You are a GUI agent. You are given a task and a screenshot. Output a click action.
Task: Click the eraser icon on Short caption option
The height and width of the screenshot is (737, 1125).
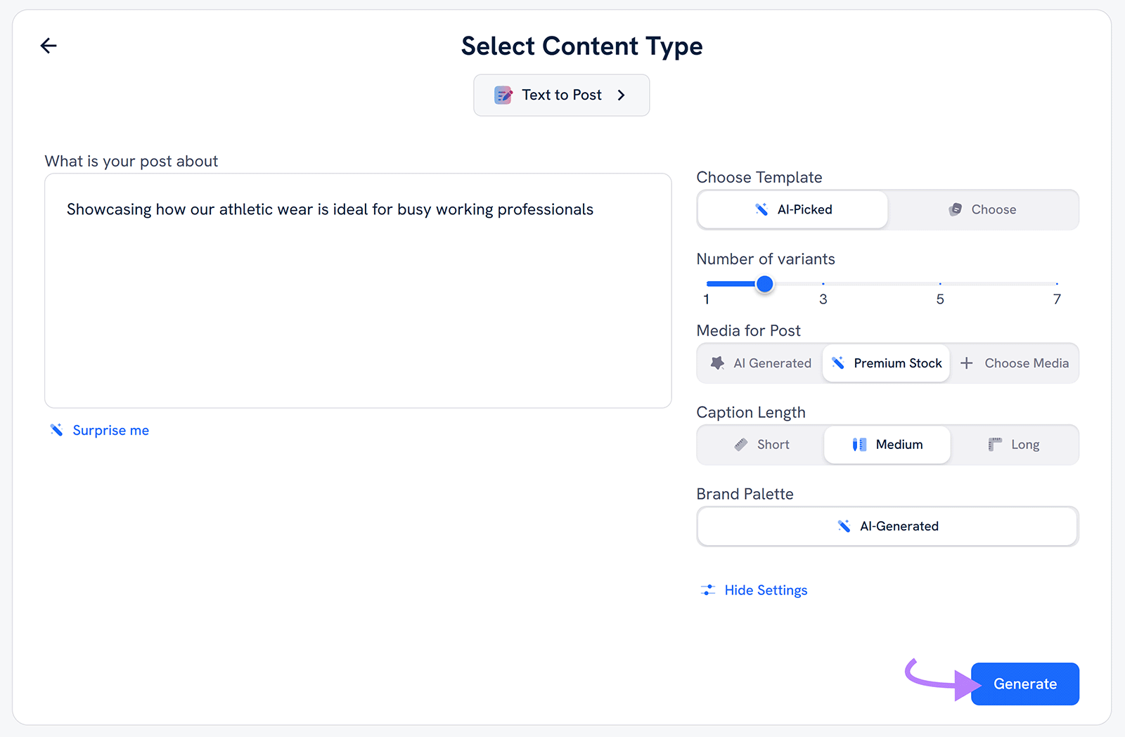click(x=740, y=444)
